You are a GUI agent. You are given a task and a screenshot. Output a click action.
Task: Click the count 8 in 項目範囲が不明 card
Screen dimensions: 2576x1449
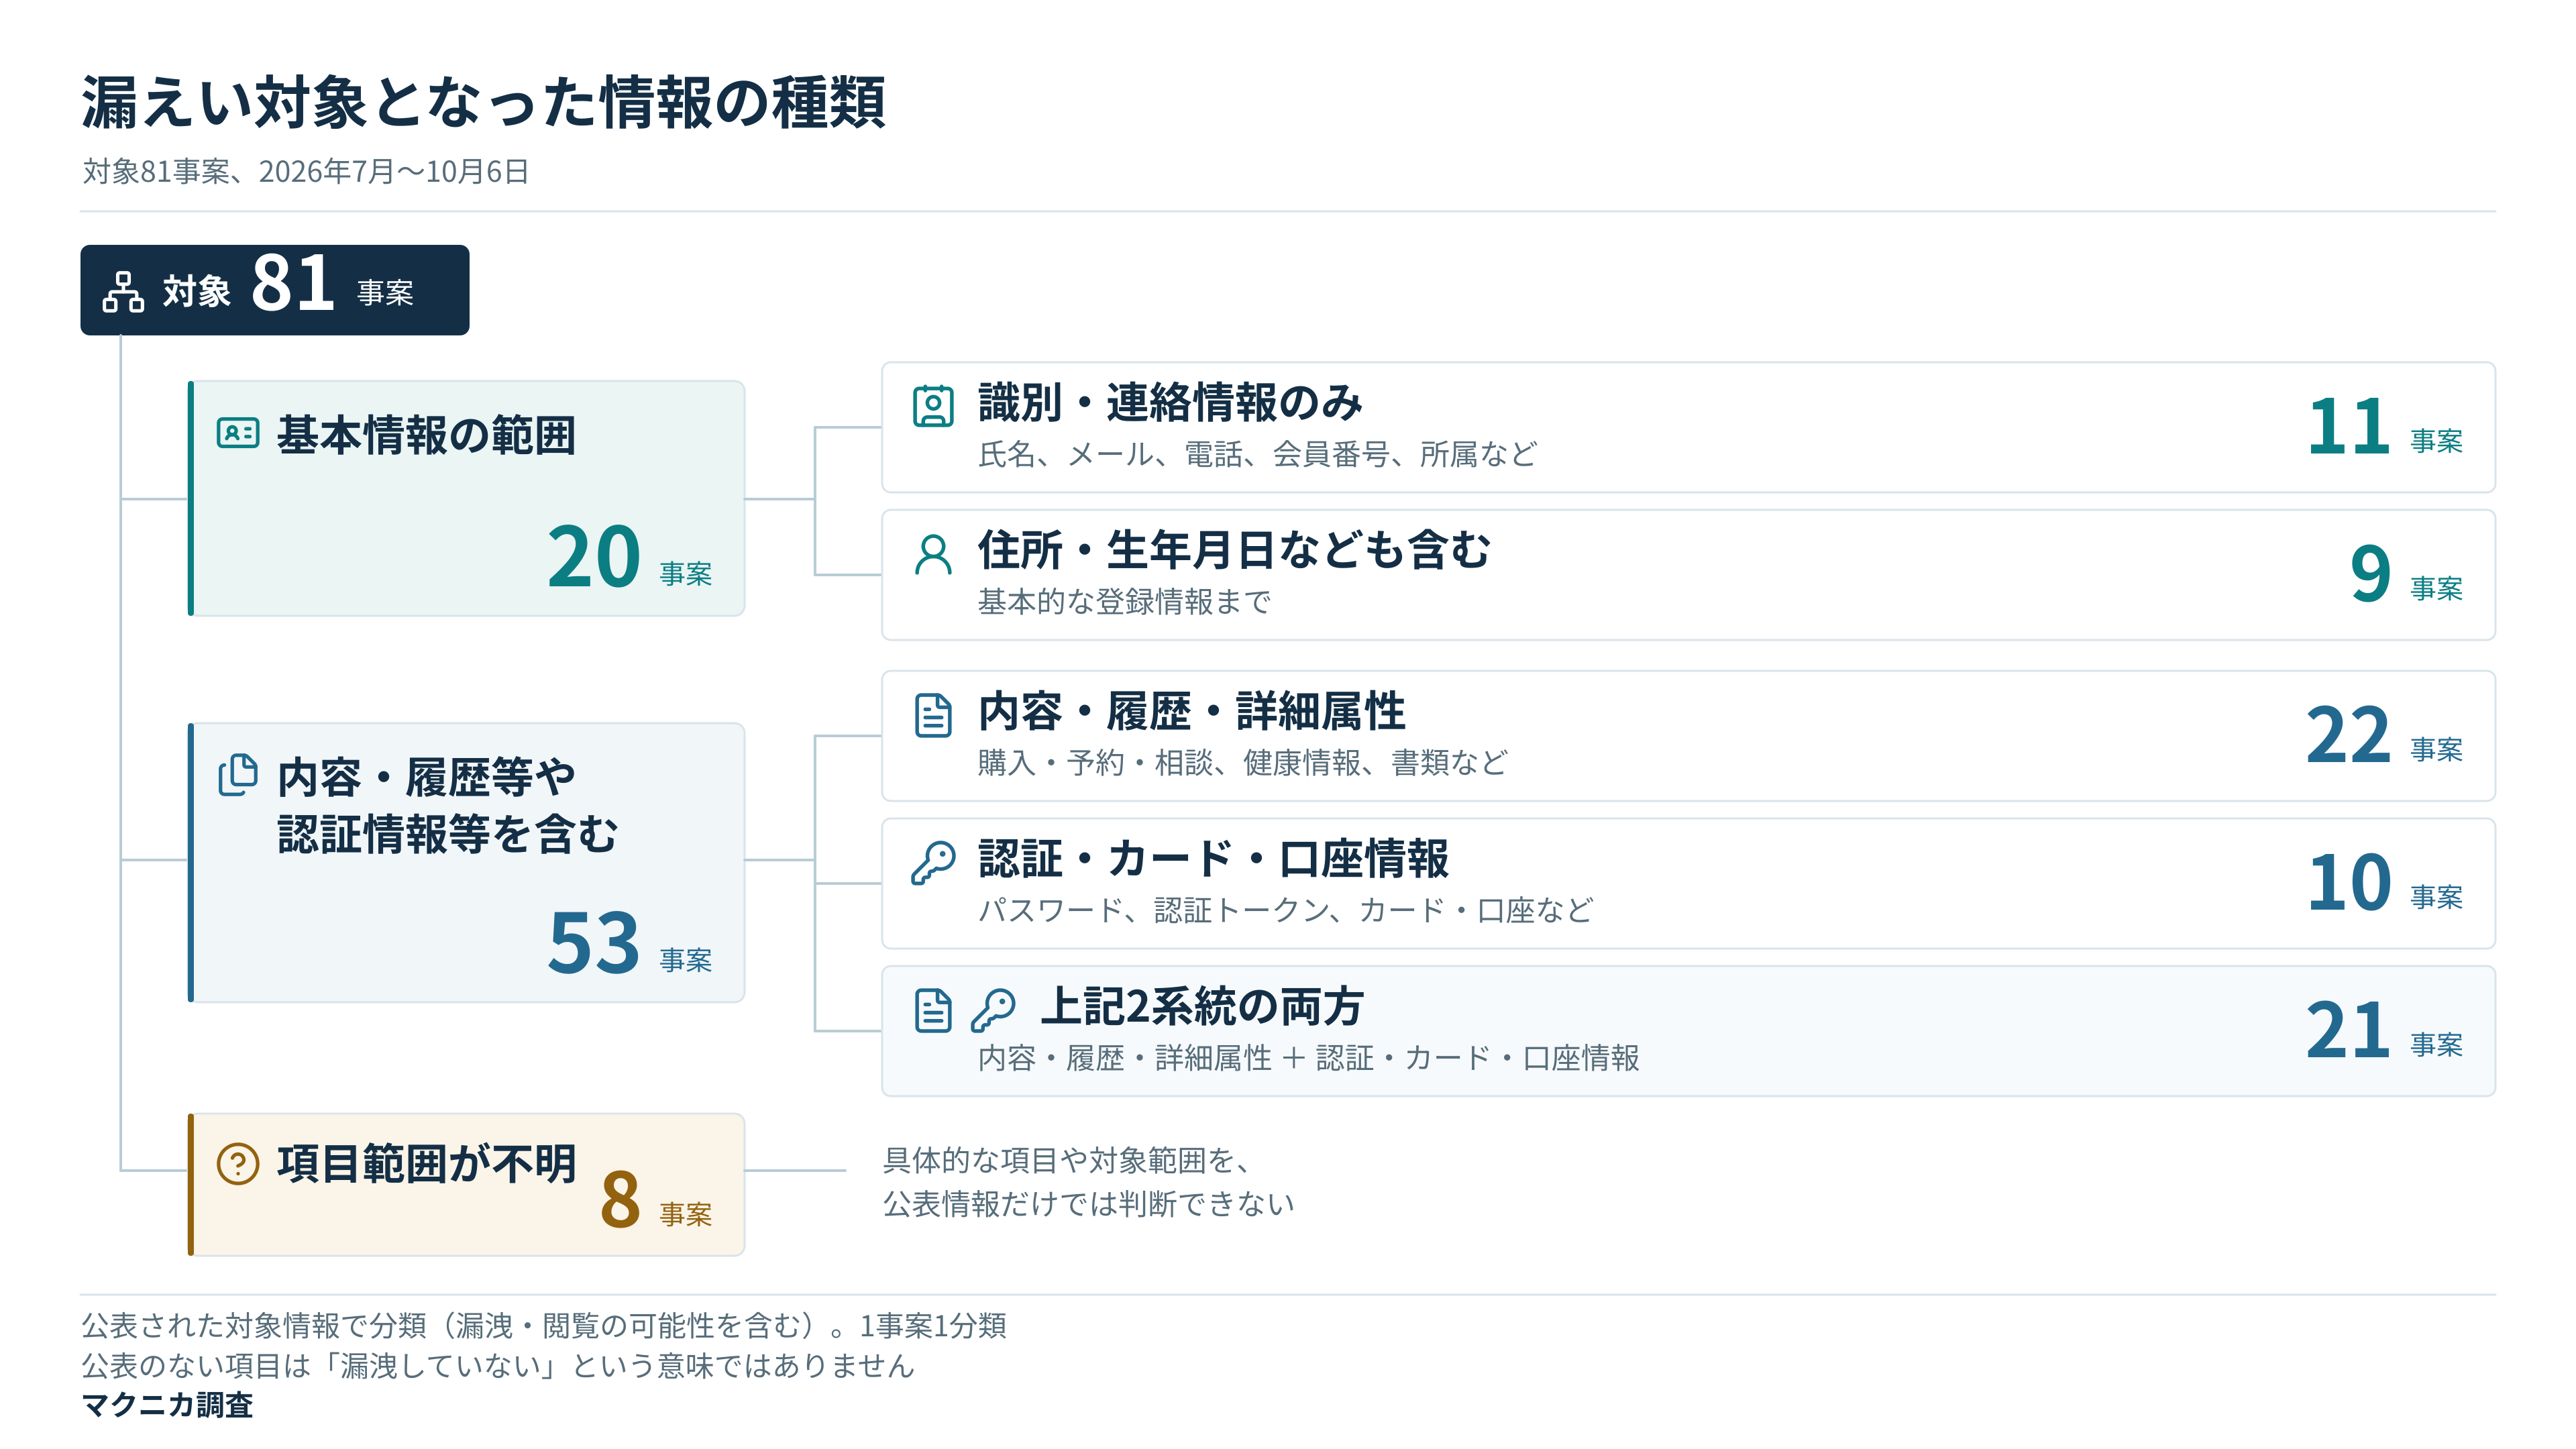620,1199
